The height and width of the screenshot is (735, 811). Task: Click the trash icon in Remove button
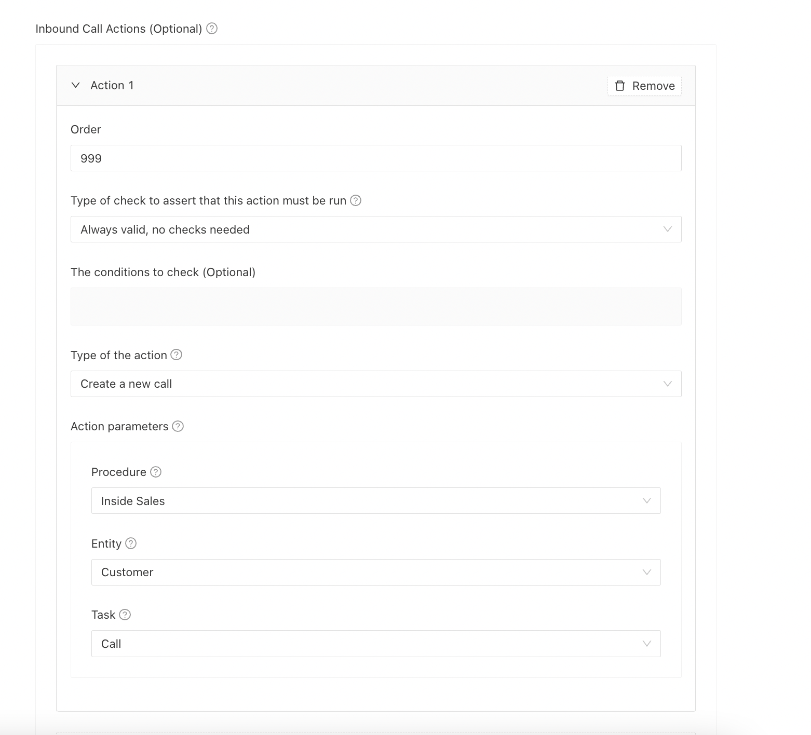(x=620, y=86)
